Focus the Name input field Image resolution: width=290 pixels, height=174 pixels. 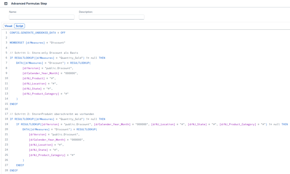pos(42,17)
